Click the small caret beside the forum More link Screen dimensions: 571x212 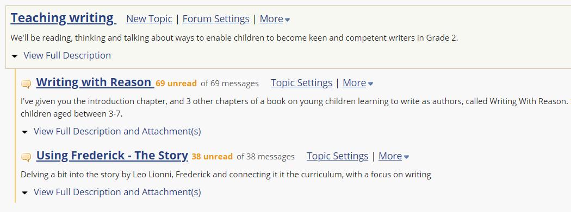[x=287, y=20]
